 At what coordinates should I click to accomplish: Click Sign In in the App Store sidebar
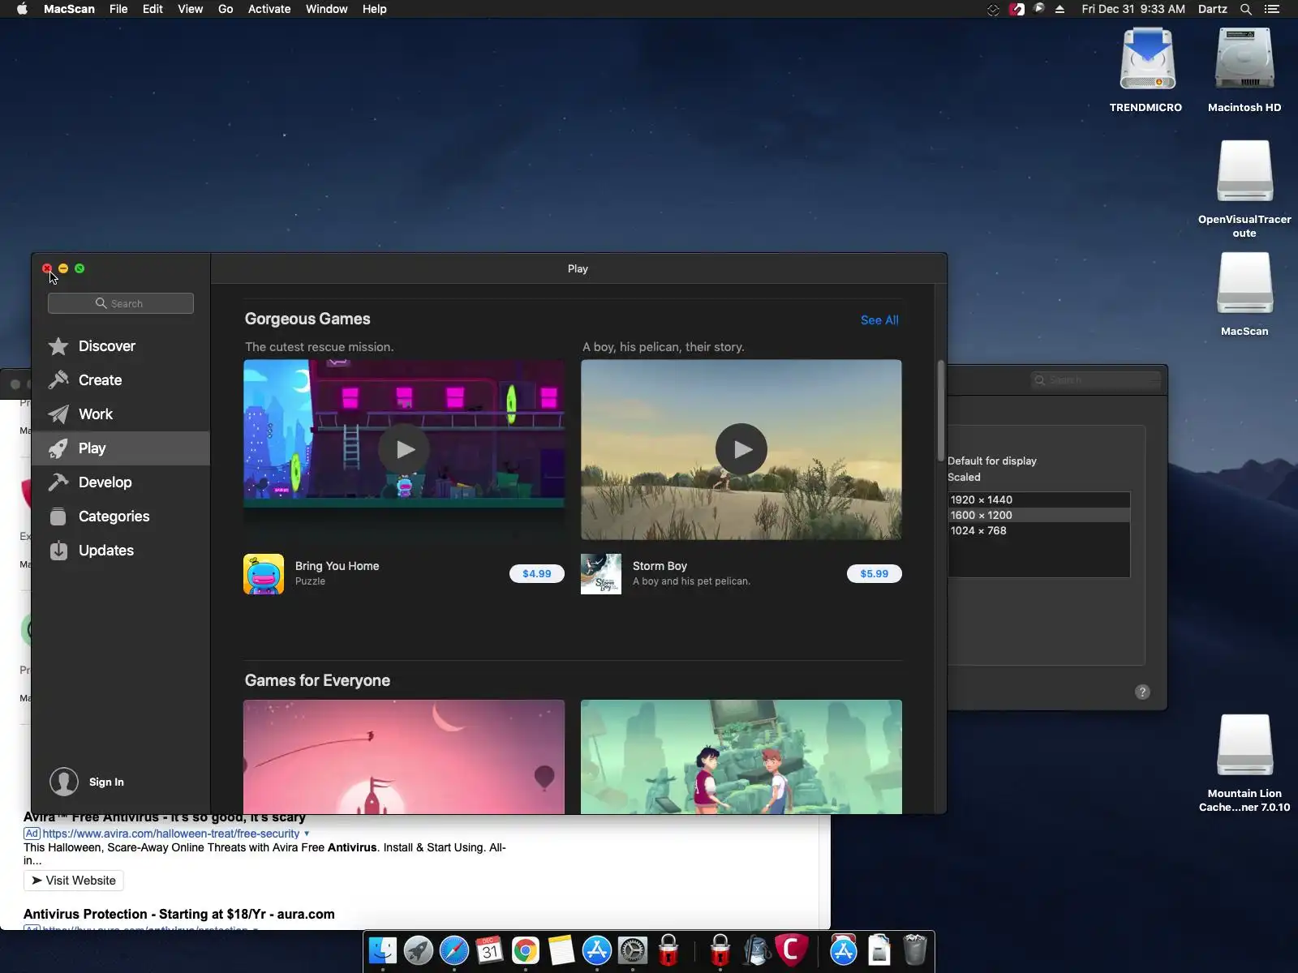pos(106,782)
